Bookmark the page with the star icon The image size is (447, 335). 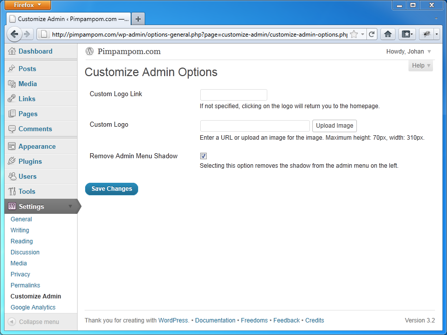coord(354,35)
